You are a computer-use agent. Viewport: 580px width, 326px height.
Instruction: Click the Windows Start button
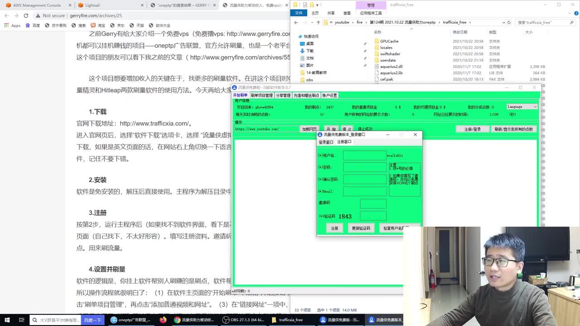click(x=8, y=320)
